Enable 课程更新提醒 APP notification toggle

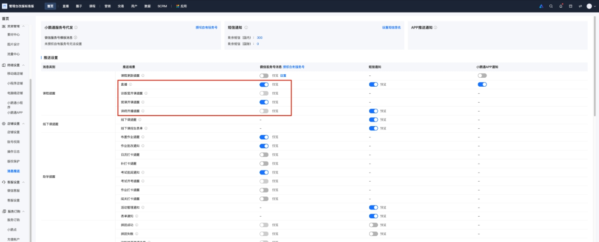482,76
